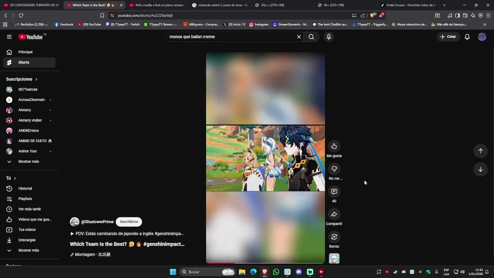
Task: Open the #genshinimpact hashtag in title
Action: (164, 244)
